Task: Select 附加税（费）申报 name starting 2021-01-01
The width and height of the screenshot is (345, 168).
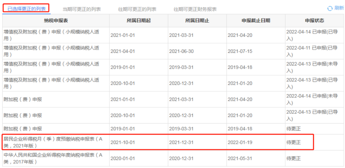Action: (x=23, y=99)
